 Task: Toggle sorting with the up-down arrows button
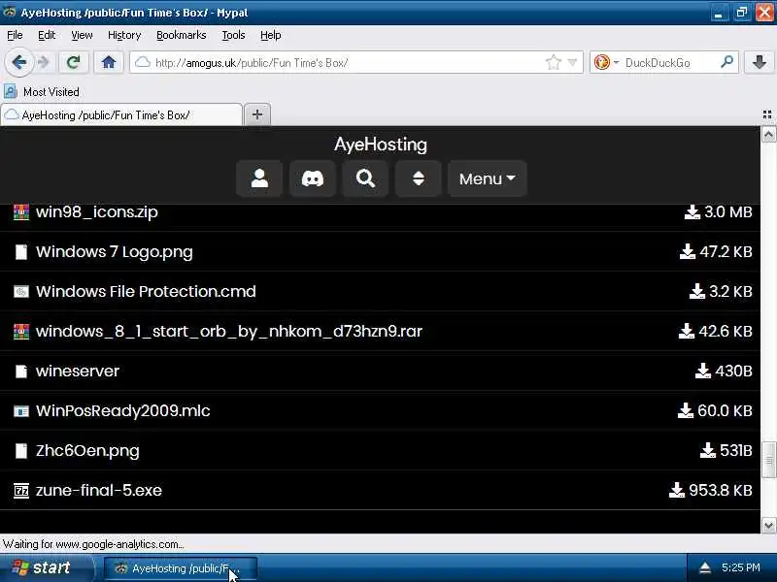[419, 178]
